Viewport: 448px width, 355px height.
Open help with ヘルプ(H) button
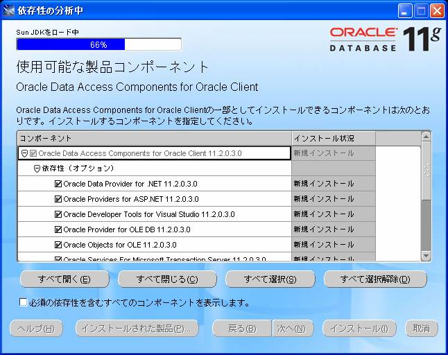pos(36,329)
